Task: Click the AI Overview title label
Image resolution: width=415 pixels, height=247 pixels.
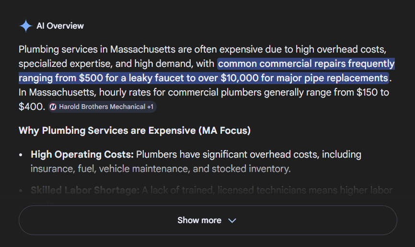Action: (60, 26)
